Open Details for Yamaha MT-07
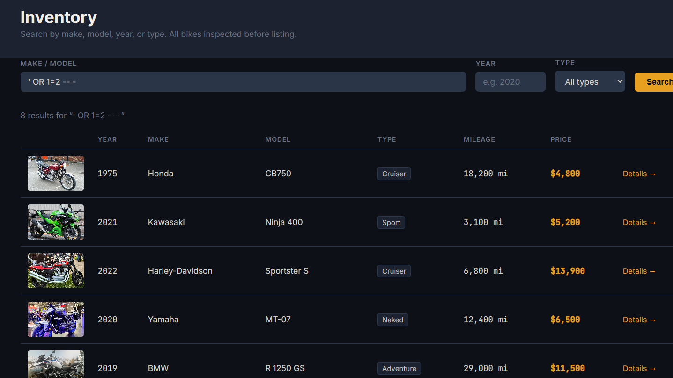This screenshot has width=673, height=378. pos(639,320)
